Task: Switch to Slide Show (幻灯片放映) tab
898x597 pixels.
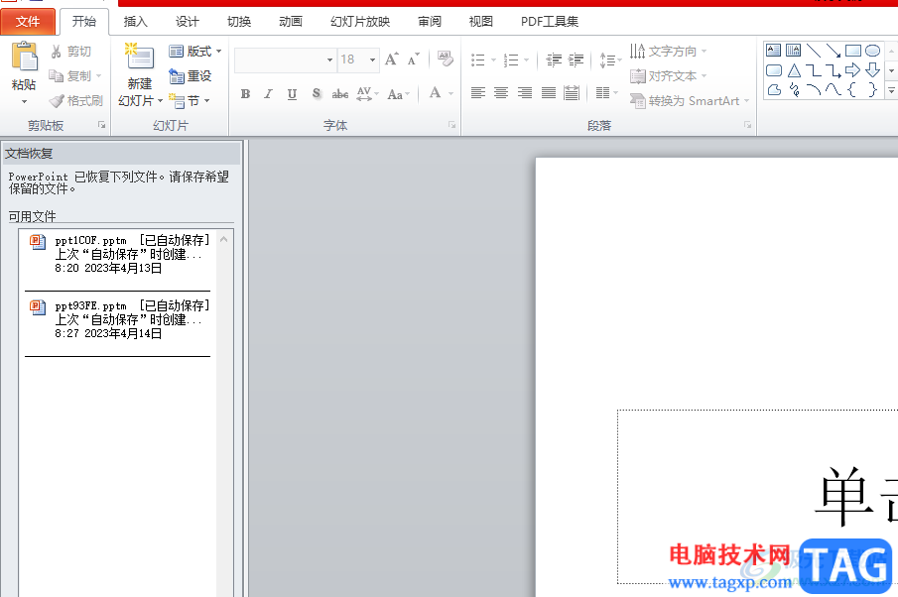Action: click(360, 22)
